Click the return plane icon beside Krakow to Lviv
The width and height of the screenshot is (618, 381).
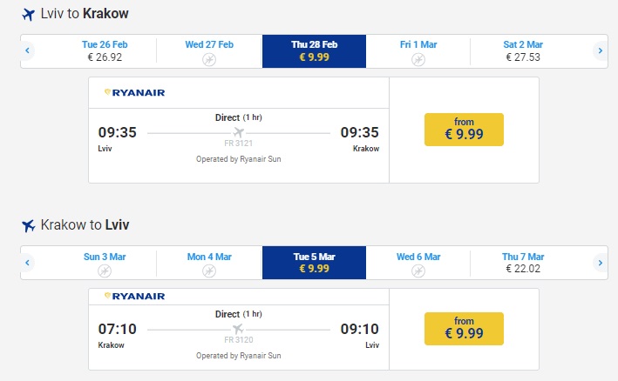[x=28, y=225]
